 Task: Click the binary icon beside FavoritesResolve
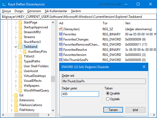[x=61, y=49]
